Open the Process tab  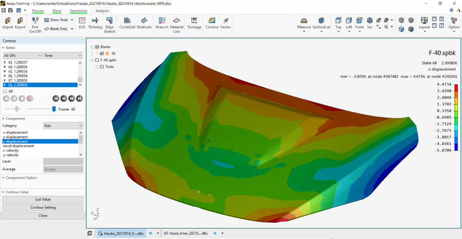38,11
